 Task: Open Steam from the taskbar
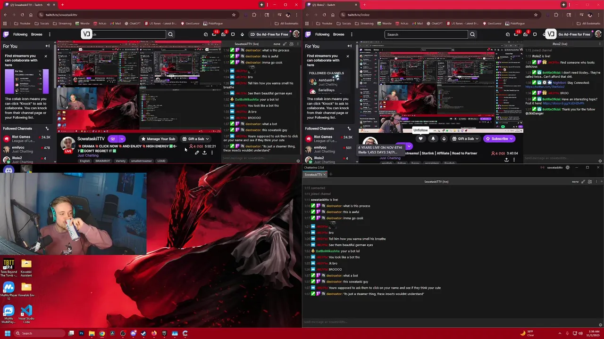(143, 333)
